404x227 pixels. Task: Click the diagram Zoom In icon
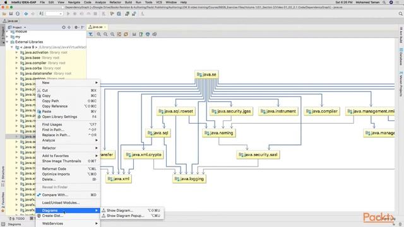(x=98, y=34)
